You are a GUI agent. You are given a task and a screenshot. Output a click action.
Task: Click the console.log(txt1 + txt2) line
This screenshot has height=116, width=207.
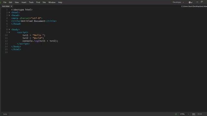tap(40, 41)
